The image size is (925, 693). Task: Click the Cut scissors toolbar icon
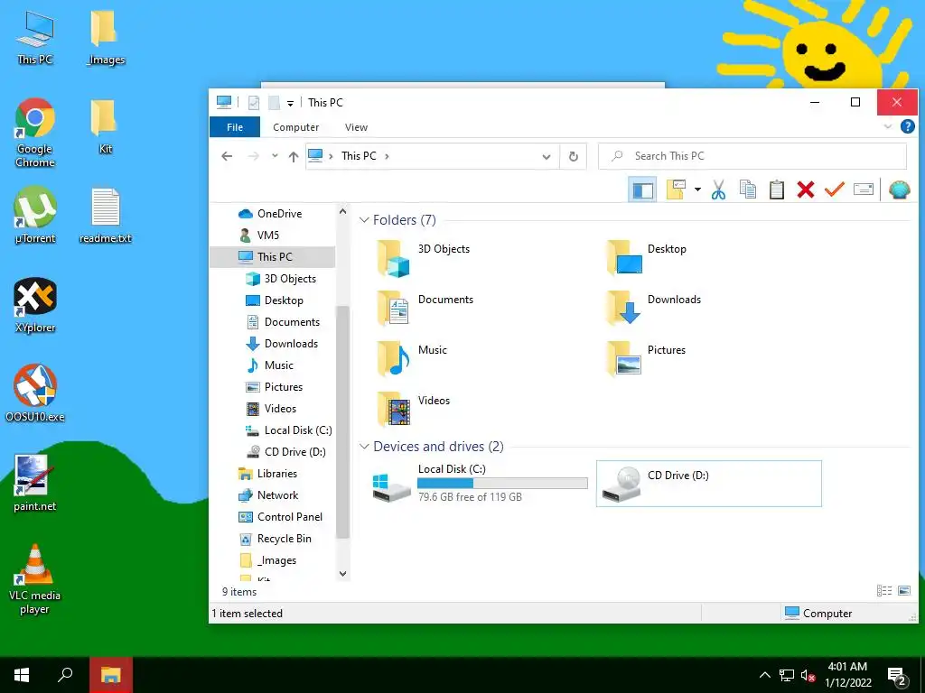pos(718,189)
